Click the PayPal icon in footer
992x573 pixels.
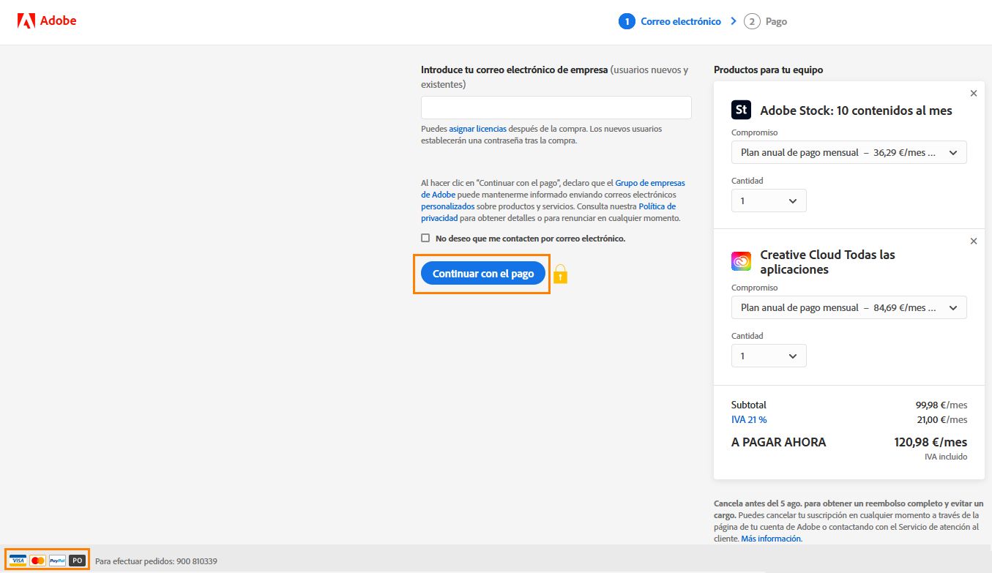[58, 561]
